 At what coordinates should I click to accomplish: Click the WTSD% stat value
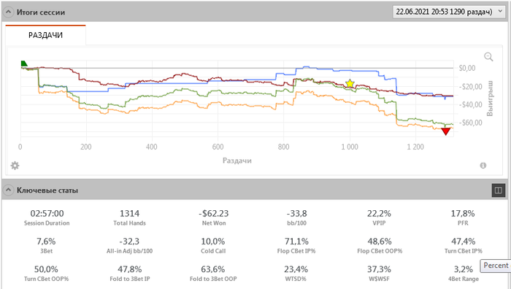[296, 269]
